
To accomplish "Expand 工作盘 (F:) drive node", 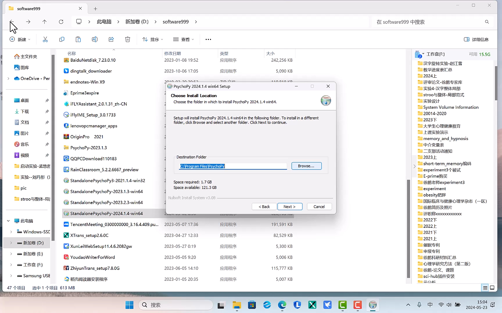I will click(x=11, y=265).
